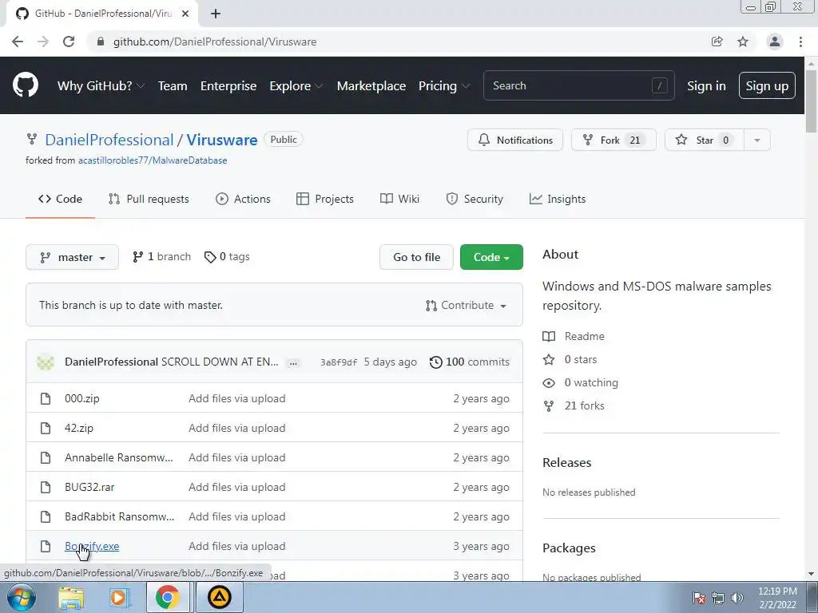Click file icon next to 000.zip
This screenshot has height=613, width=818.
(46, 399)
